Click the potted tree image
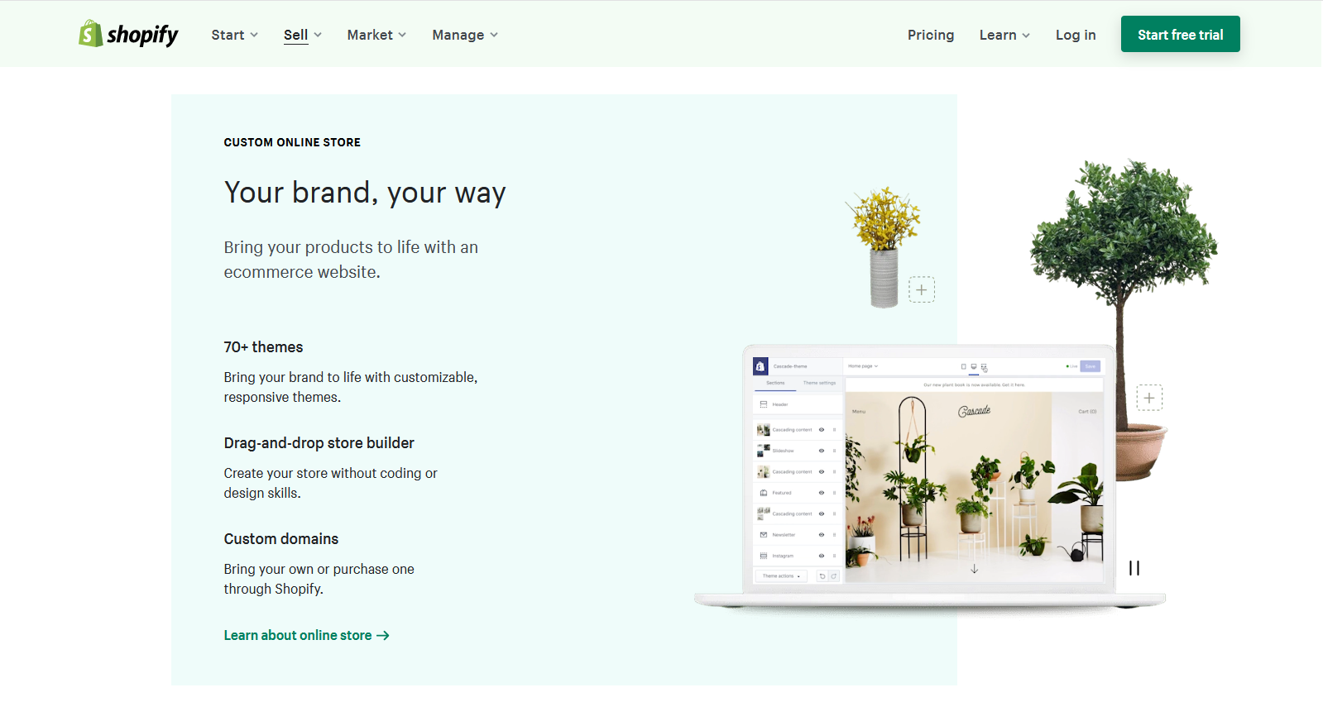1323x702 pixels. click(1125, 321)
